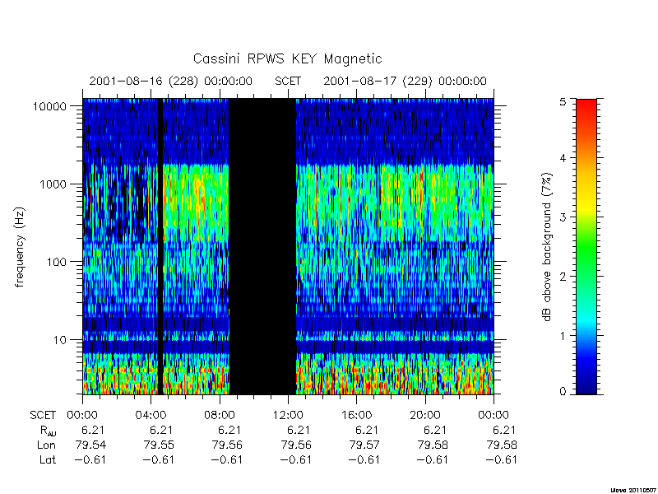This screenshot has height=494, width=658.
Task: Select the '2001-08-16 (228) 00:00:00' start date label
Action: tap(171, 81)
